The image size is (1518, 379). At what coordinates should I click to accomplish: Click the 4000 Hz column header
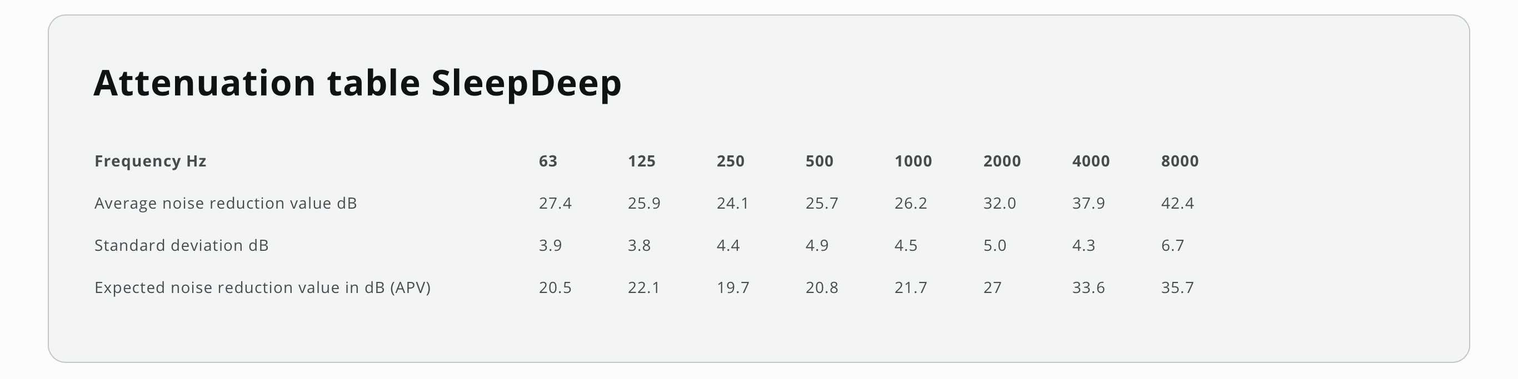click(x=1091, y=161)
